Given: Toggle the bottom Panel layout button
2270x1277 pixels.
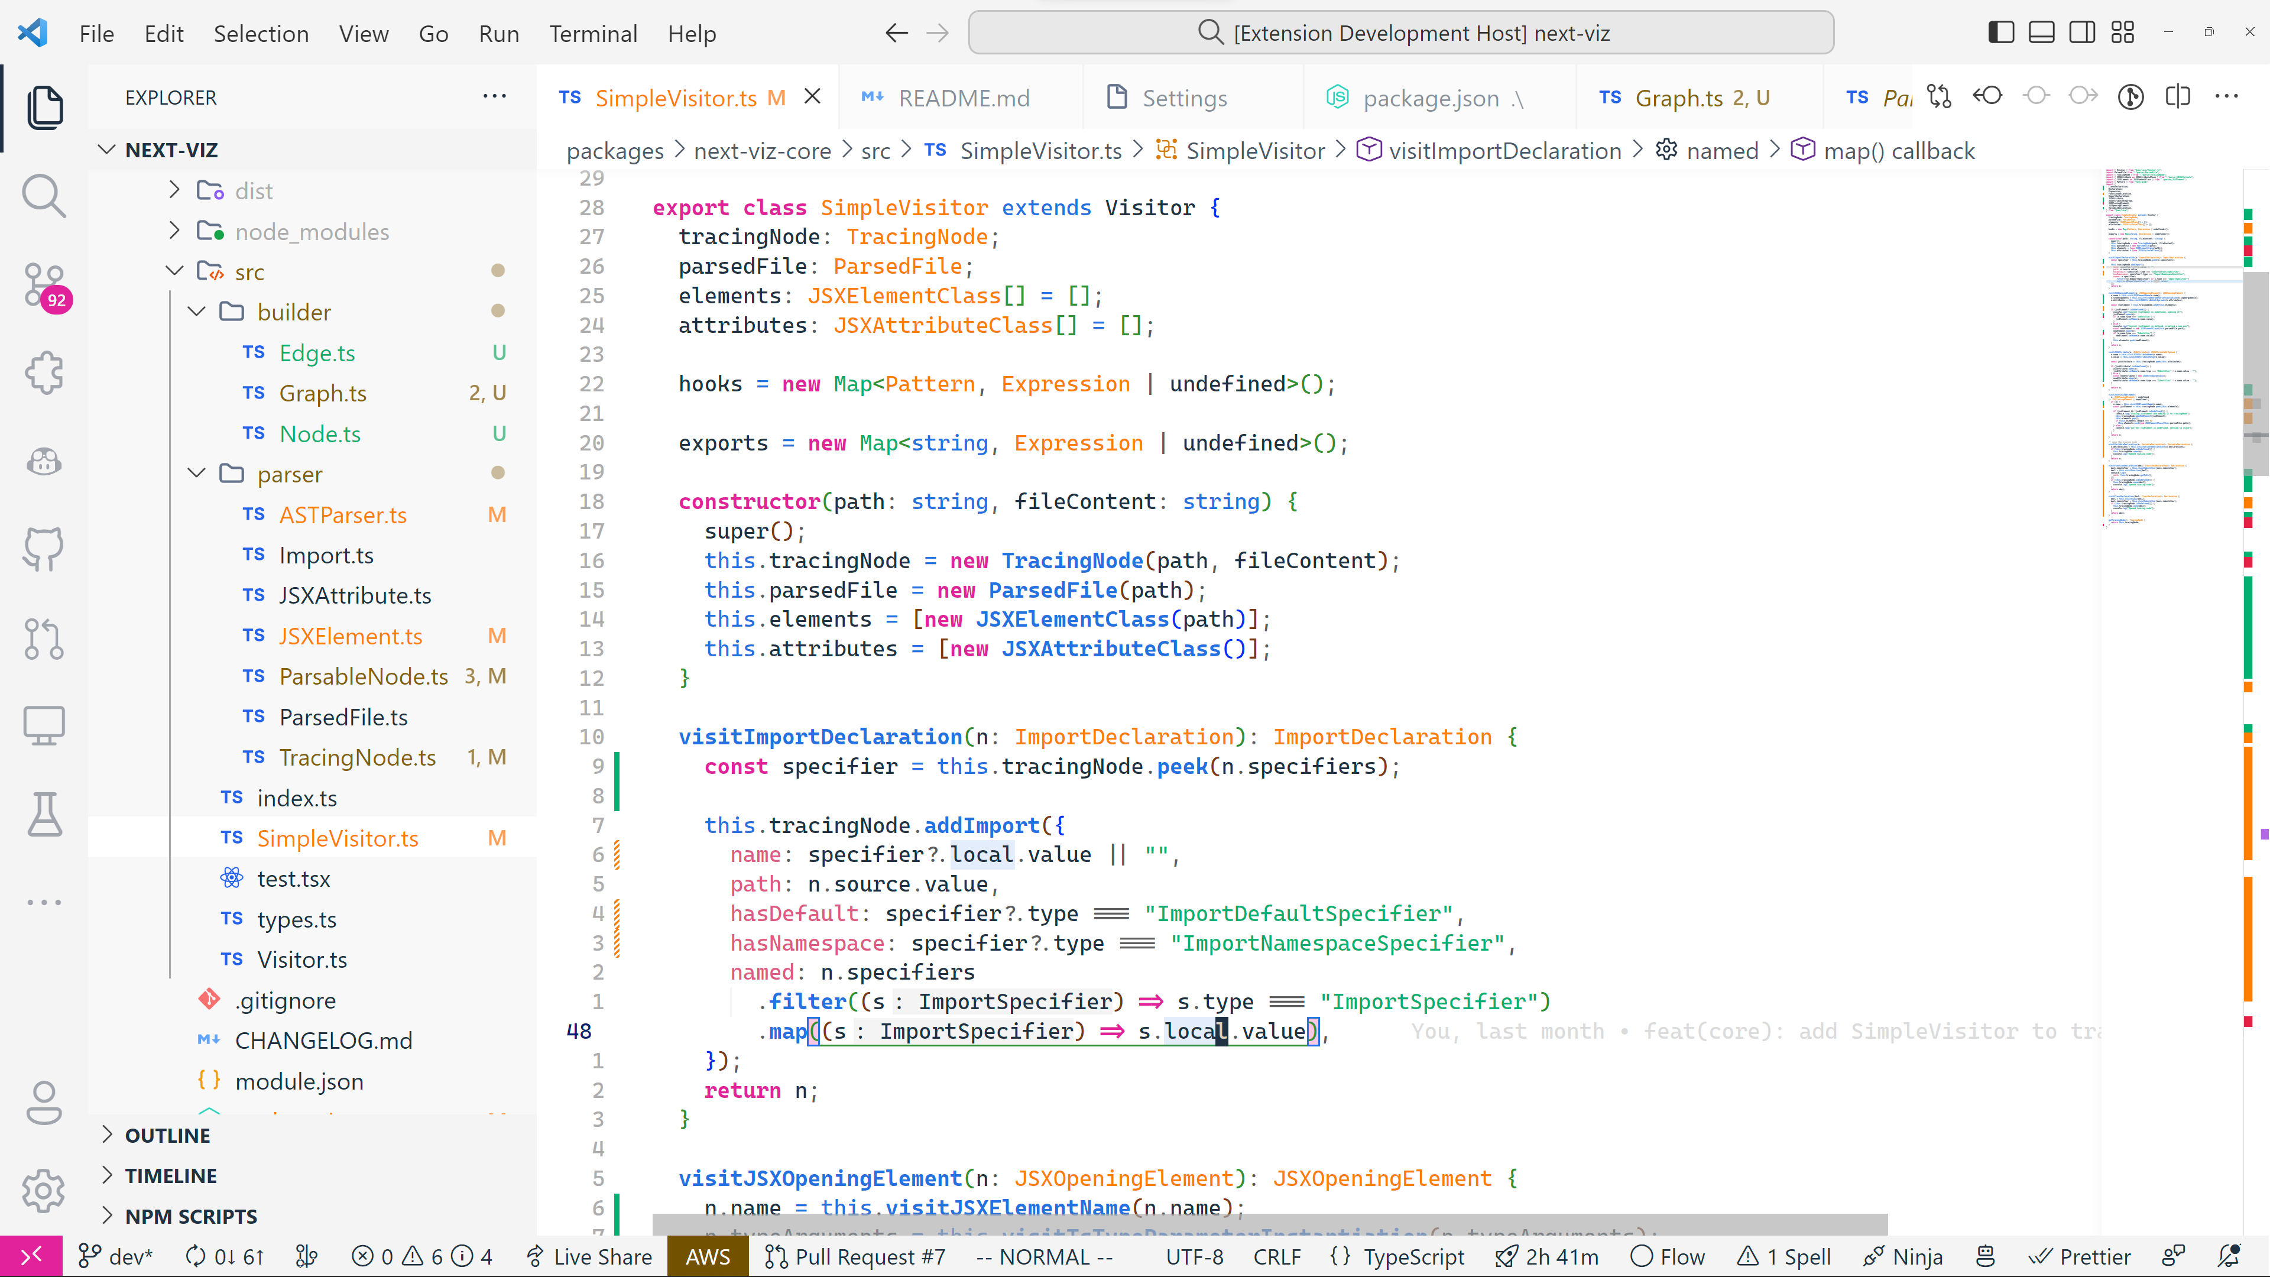Looking at the screenshot, I should 2041,33.
